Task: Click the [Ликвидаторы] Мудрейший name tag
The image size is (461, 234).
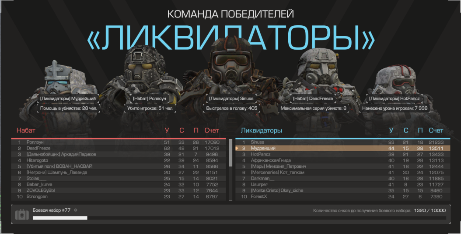Action: click(x=68, y=98)
